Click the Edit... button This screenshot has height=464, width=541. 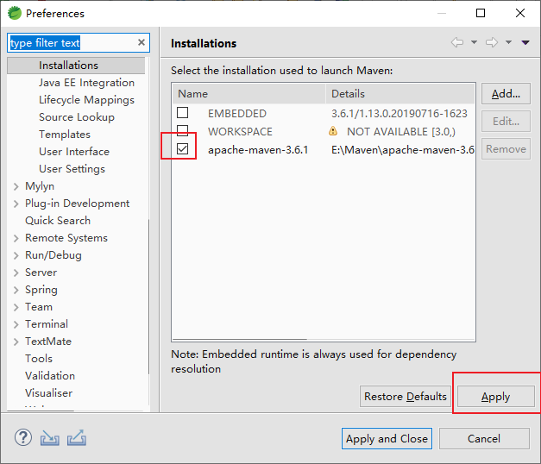506,121
